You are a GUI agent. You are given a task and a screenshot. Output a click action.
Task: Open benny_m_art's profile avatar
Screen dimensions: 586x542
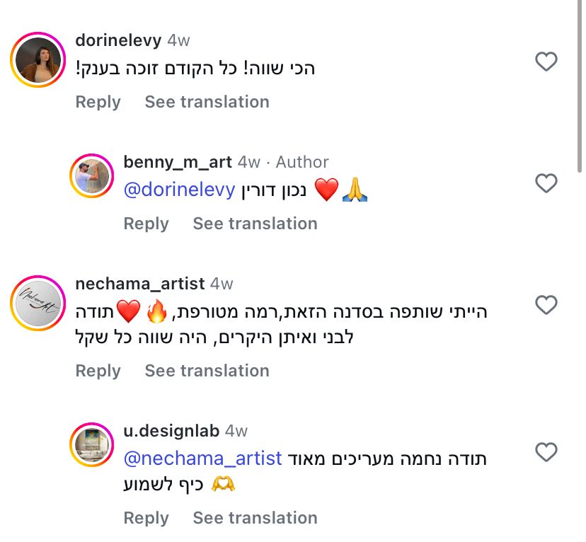click(x=92, y=175)
